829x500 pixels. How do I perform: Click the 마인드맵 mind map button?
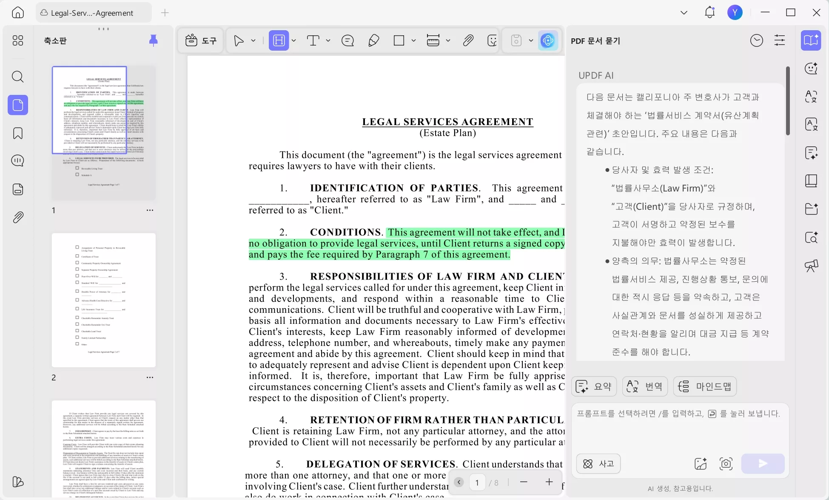705,386
